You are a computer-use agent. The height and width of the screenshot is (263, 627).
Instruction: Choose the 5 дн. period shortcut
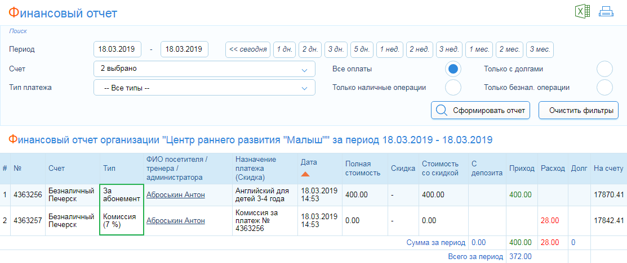click(x=362, y=49)
